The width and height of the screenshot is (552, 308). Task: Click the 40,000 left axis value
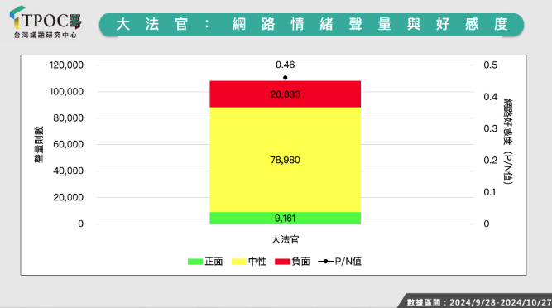coord(69,171)
